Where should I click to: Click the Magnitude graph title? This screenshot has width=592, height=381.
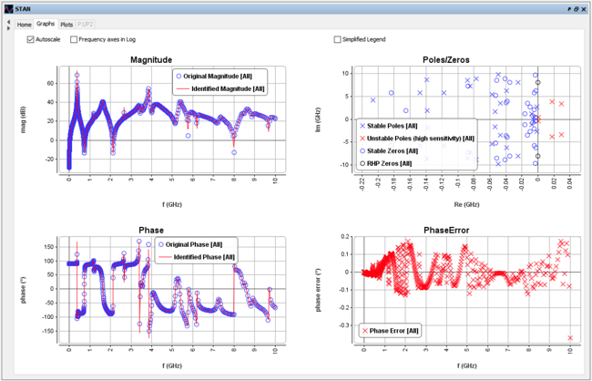point(151,60)
